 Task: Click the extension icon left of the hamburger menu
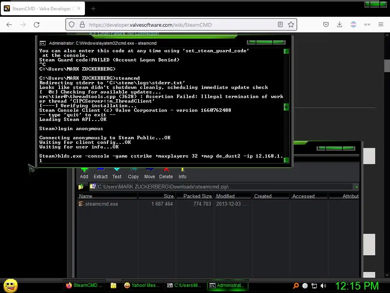[x=367, y=24]
